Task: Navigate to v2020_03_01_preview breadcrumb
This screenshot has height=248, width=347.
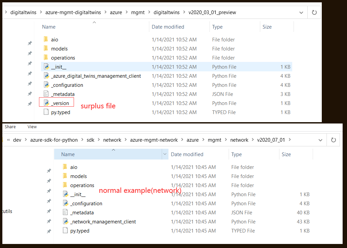Action: coord(212,12)
